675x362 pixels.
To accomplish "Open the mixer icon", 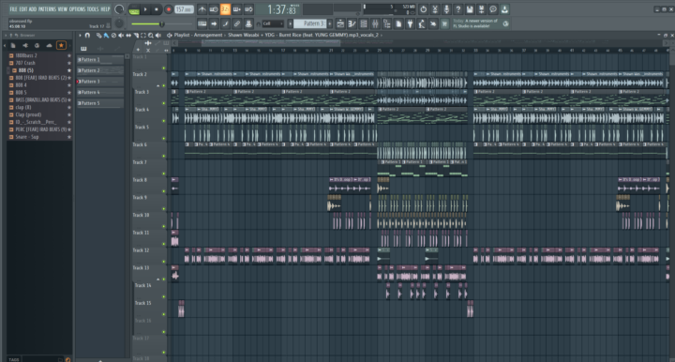I will pyautogui.click(x=375, y=24).
